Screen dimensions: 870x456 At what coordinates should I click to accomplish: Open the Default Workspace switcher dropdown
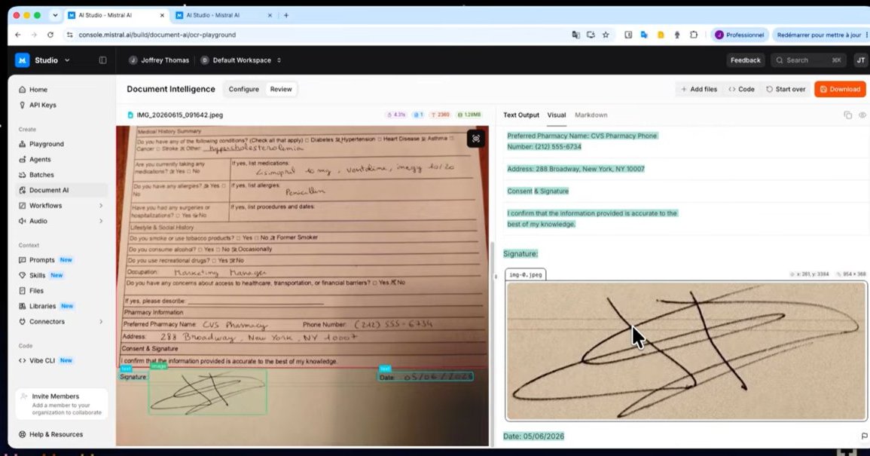pyautogui.click(x=241, y=60)
